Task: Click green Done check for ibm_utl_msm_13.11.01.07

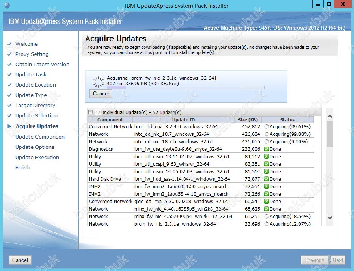Action: point(266,157)
